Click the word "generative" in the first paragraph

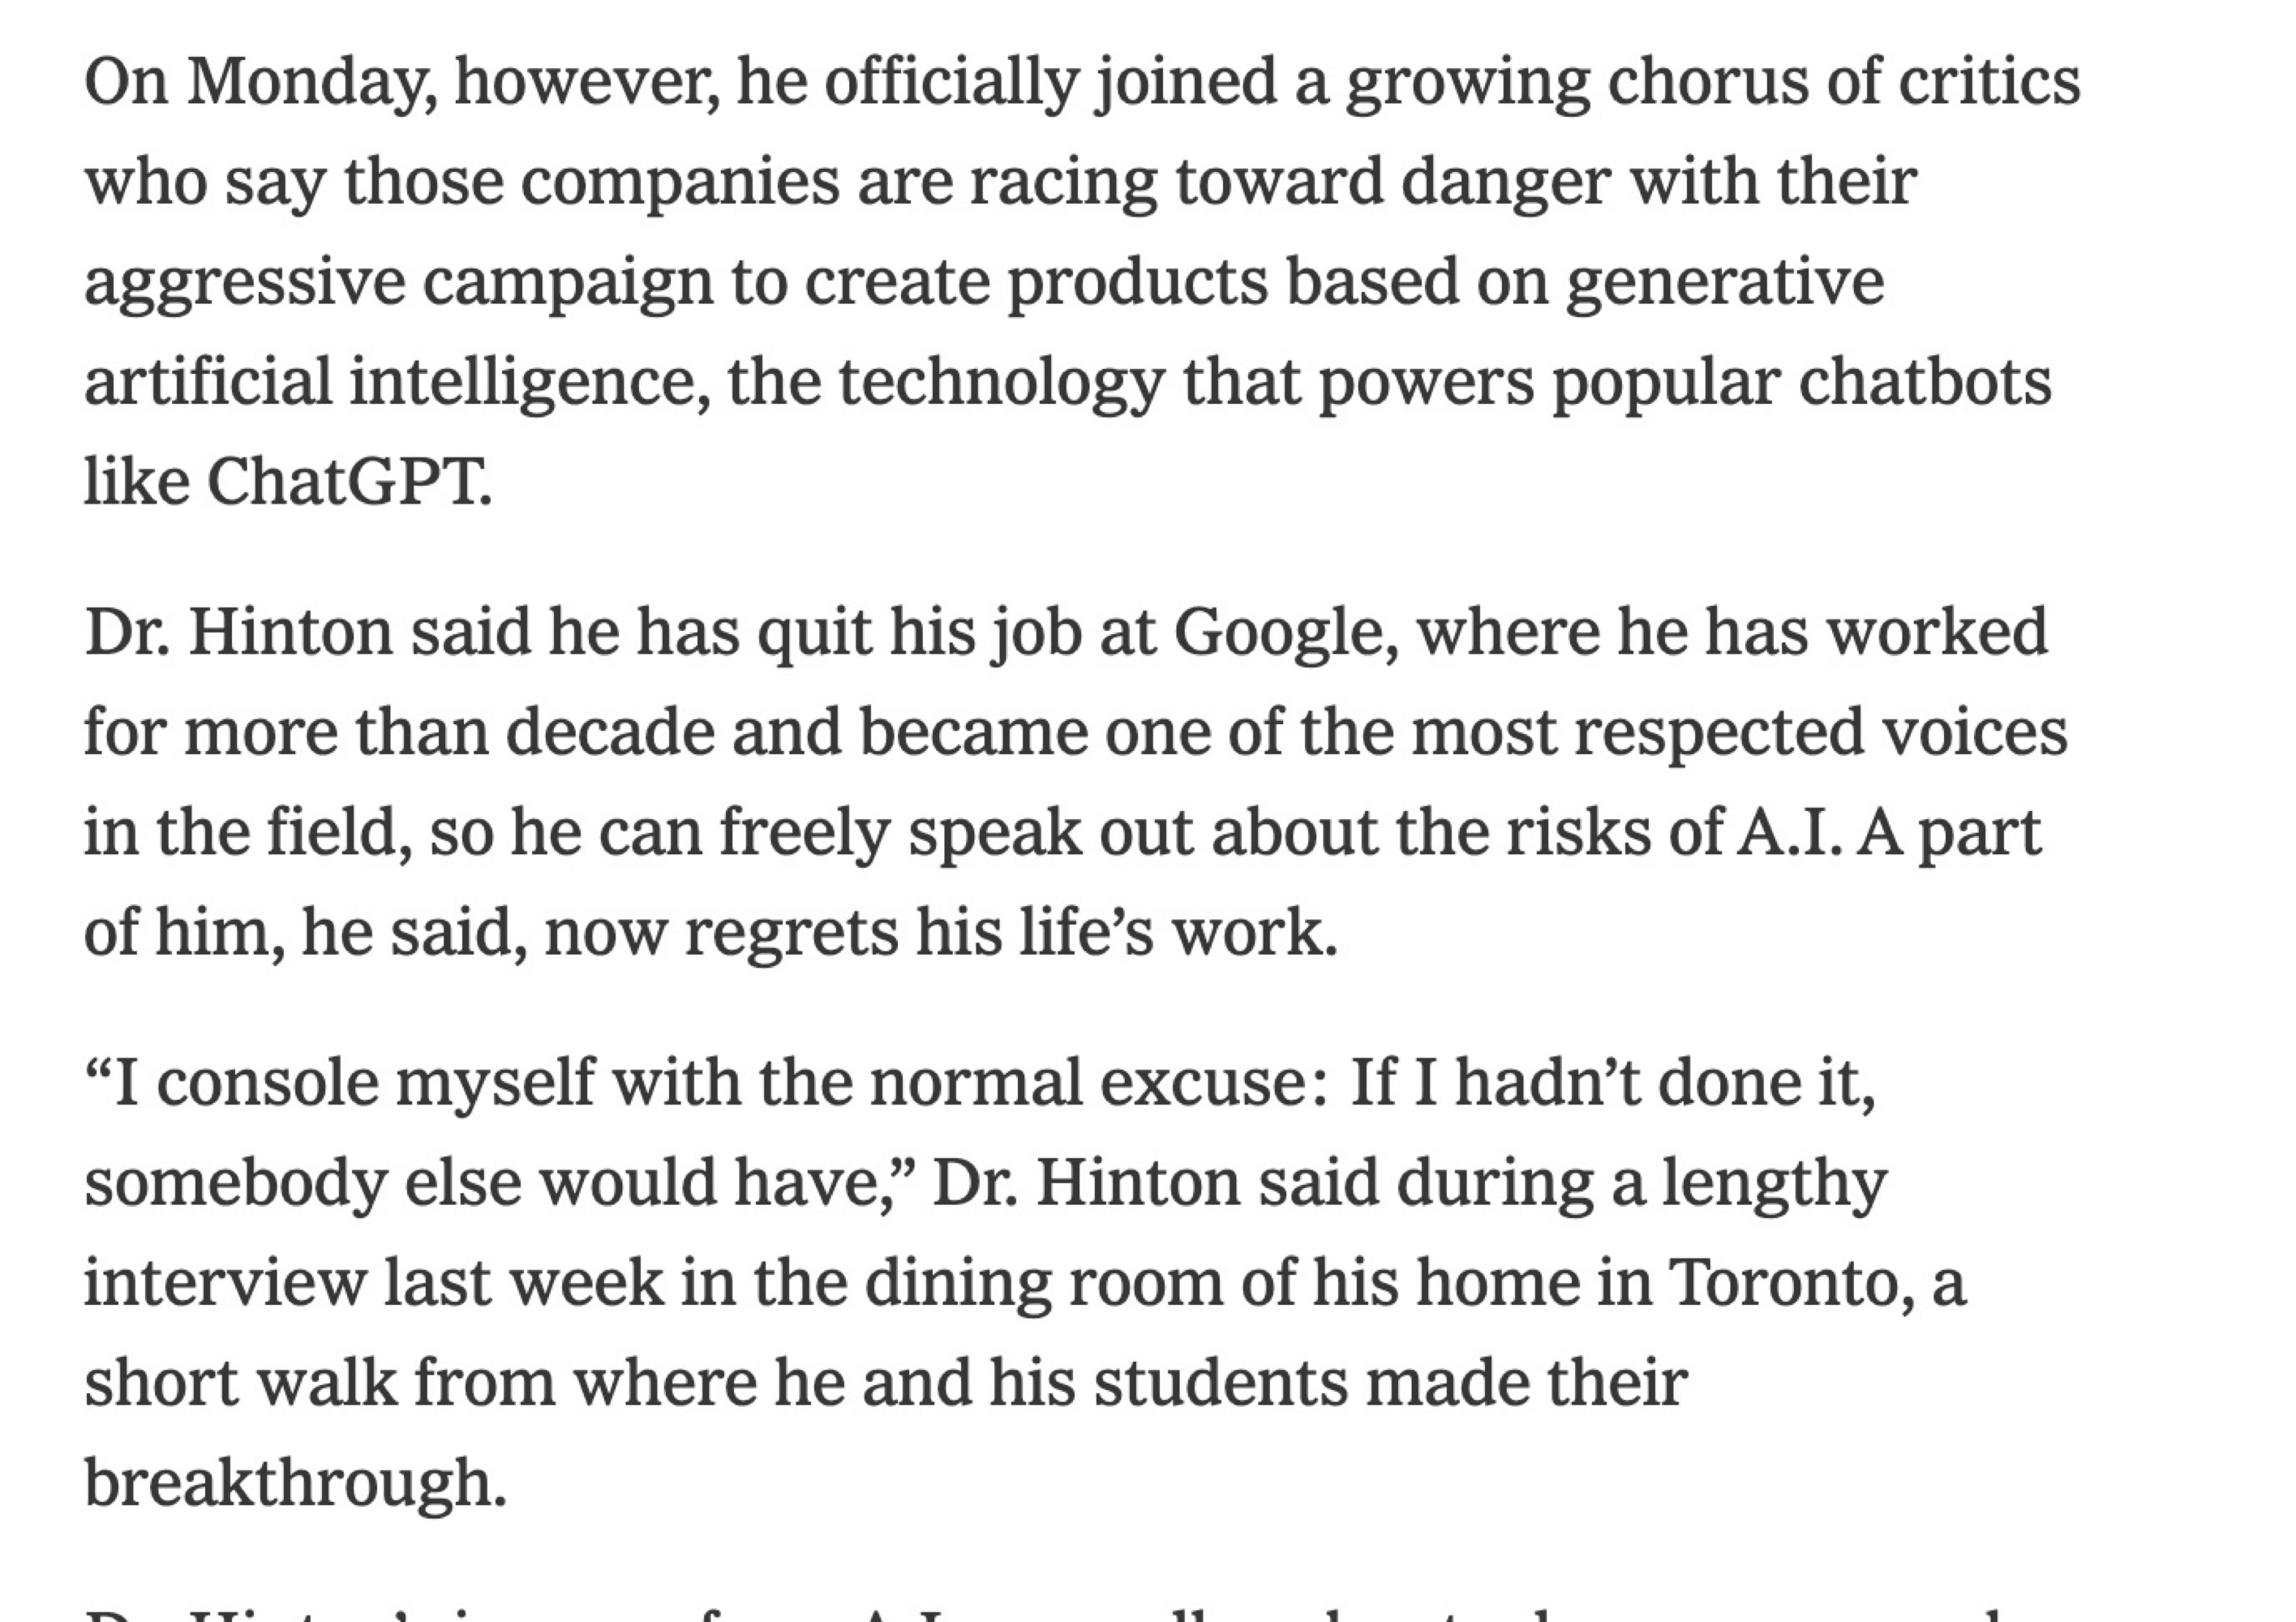pyautogui.click(x=1724, y=282)
